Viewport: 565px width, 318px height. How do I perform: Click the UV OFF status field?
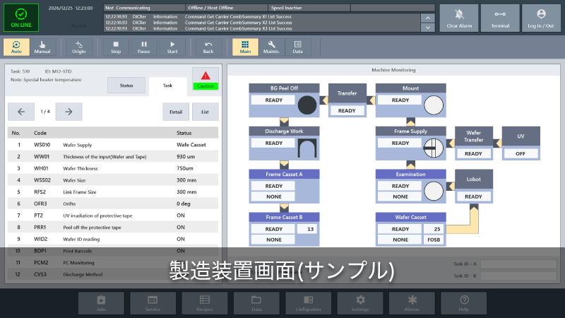(x=521, y=153)
